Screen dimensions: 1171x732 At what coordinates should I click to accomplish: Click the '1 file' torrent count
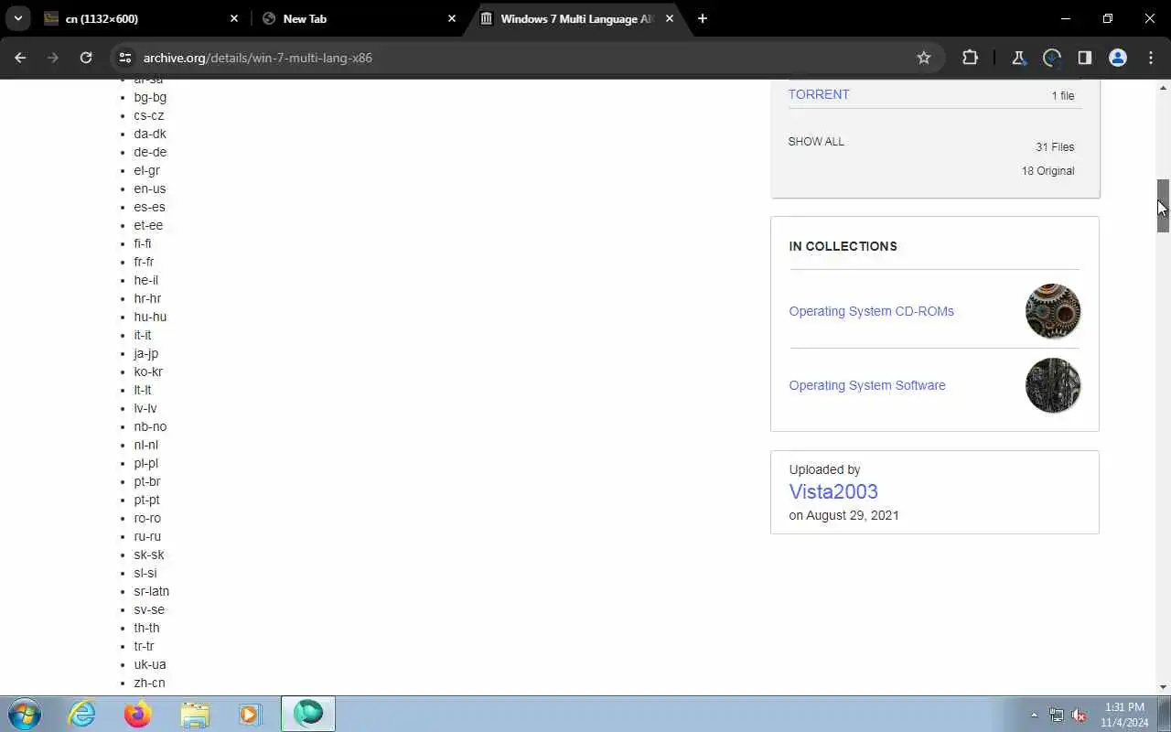click(1062, 96)
